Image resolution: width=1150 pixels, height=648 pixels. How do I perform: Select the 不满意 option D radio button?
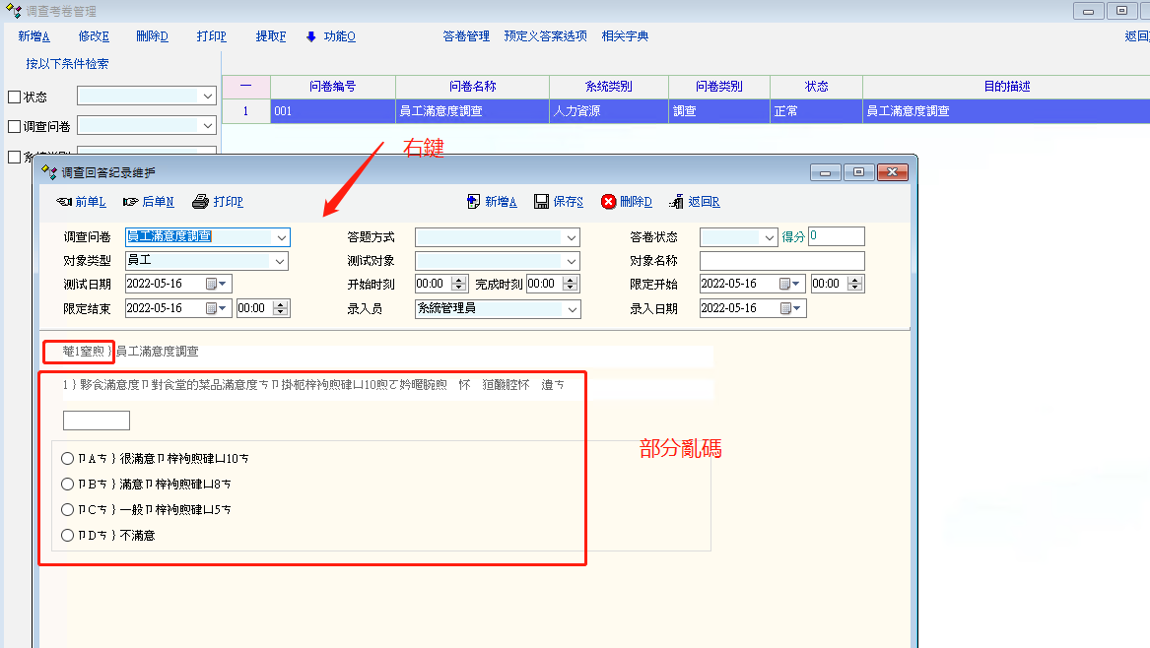click(67, 536)
